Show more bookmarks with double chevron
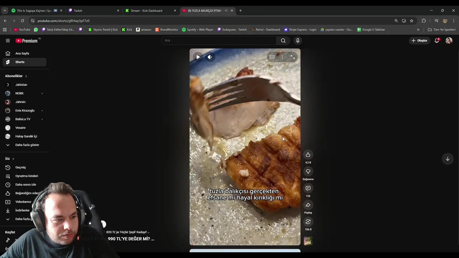Viewport: 459px width, 258px height. [x=418, y=30]
